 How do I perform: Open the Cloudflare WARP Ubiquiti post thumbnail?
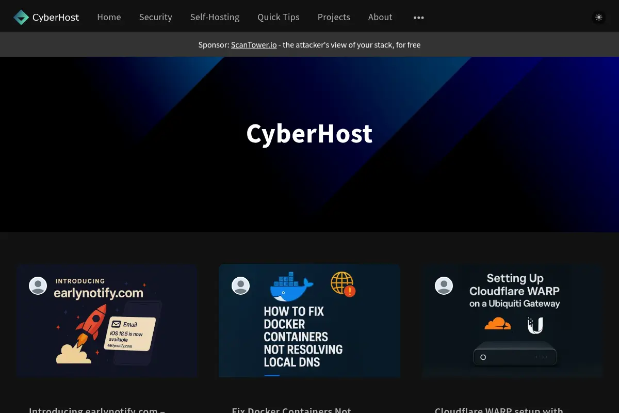(x=512, y=321)
